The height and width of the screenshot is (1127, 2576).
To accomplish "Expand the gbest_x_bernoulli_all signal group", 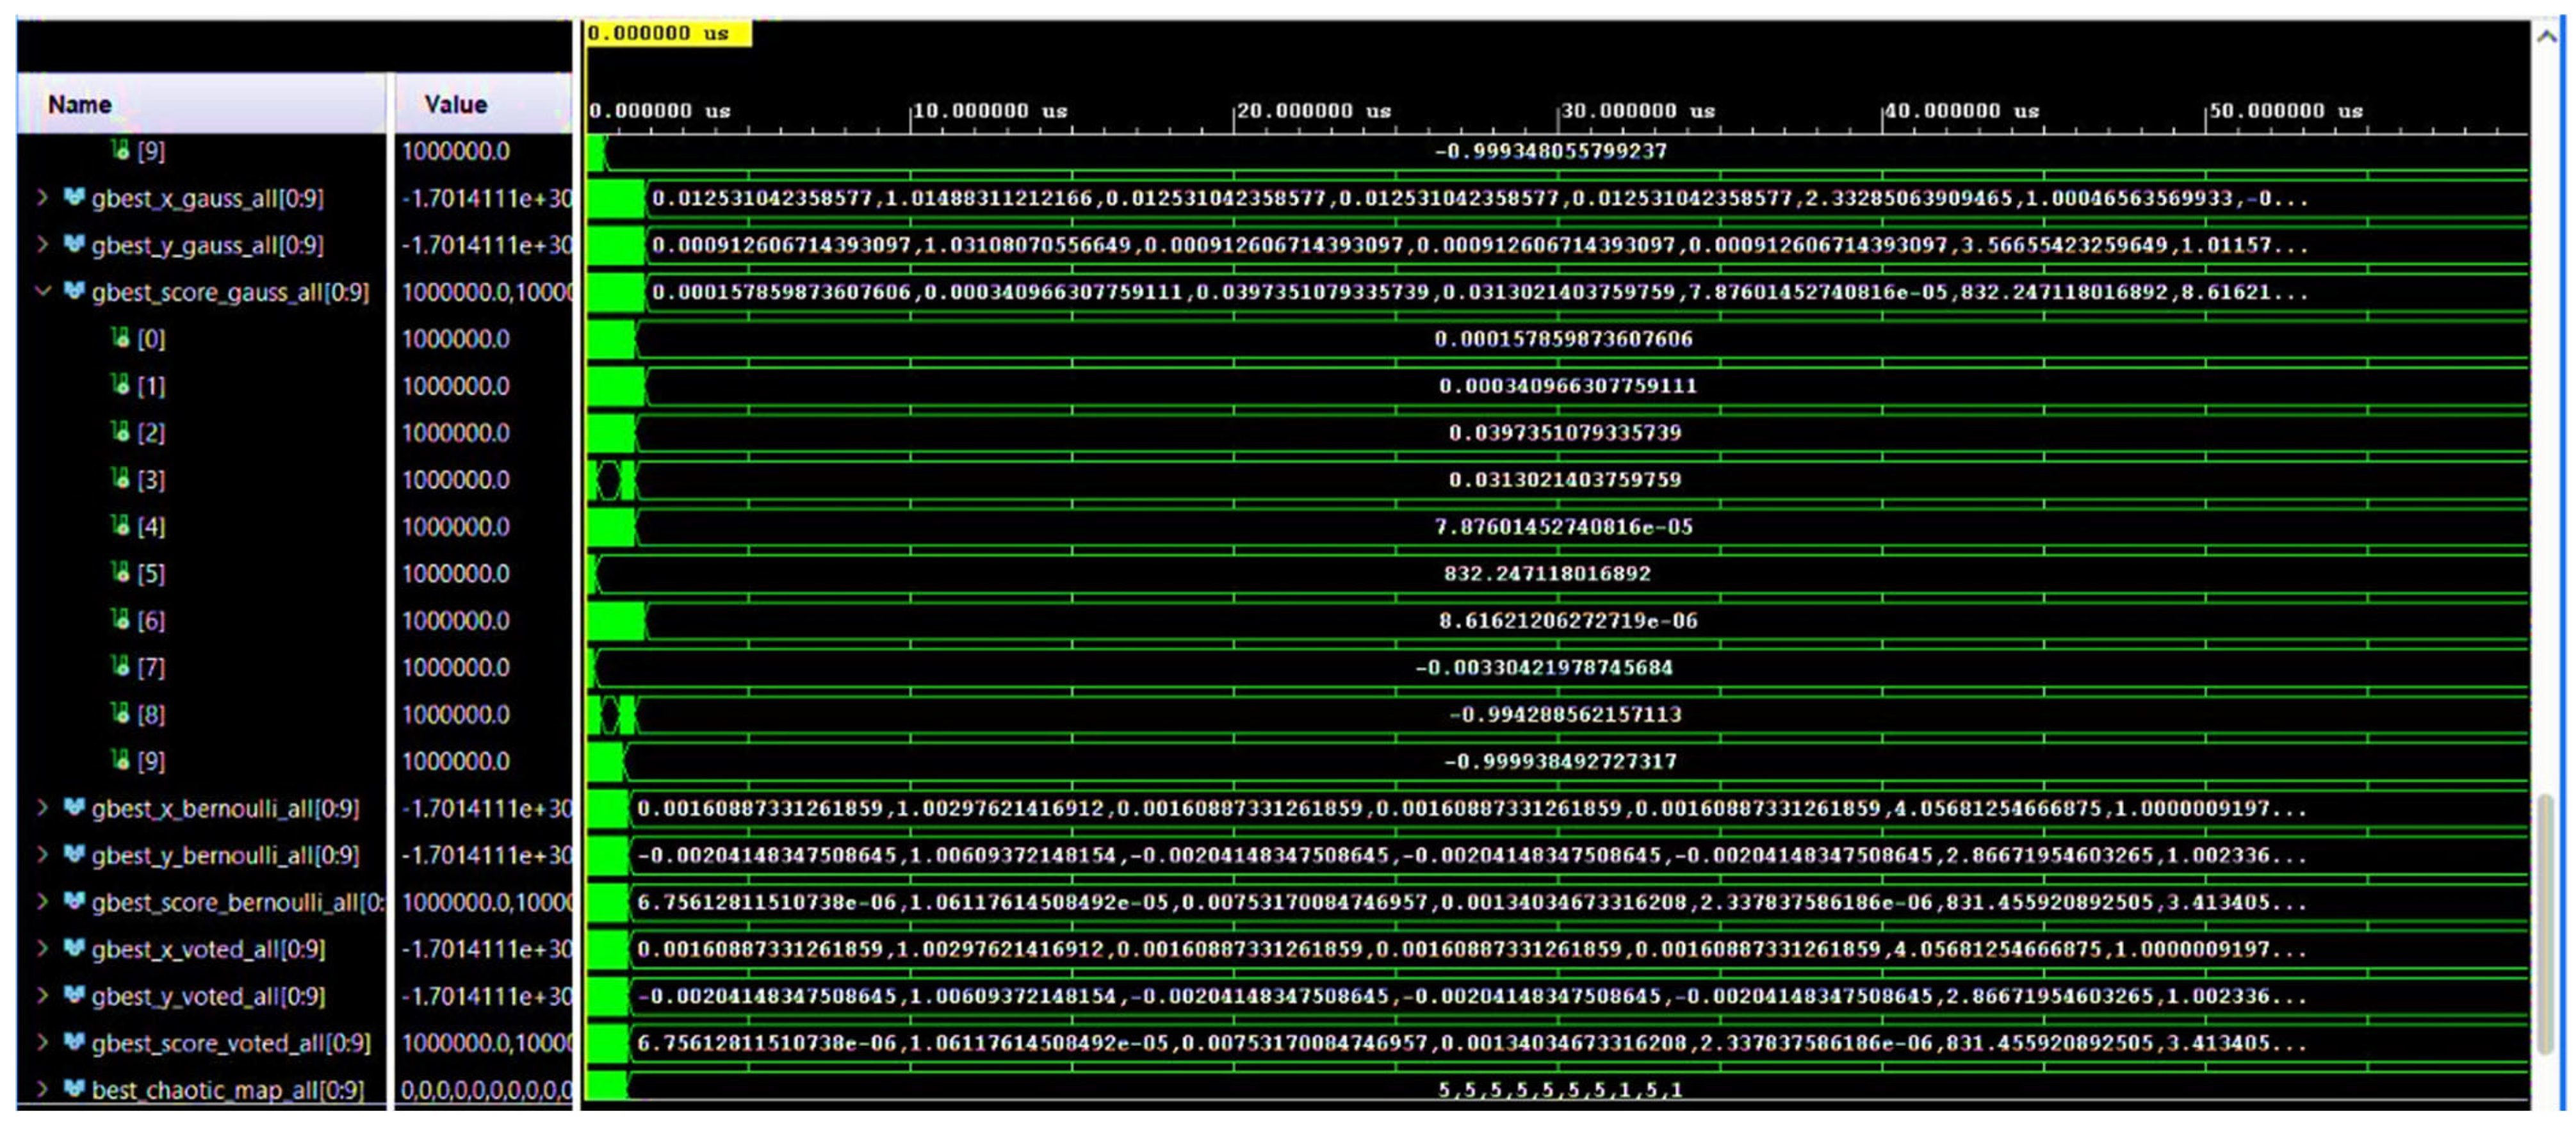I will point(42,807).
